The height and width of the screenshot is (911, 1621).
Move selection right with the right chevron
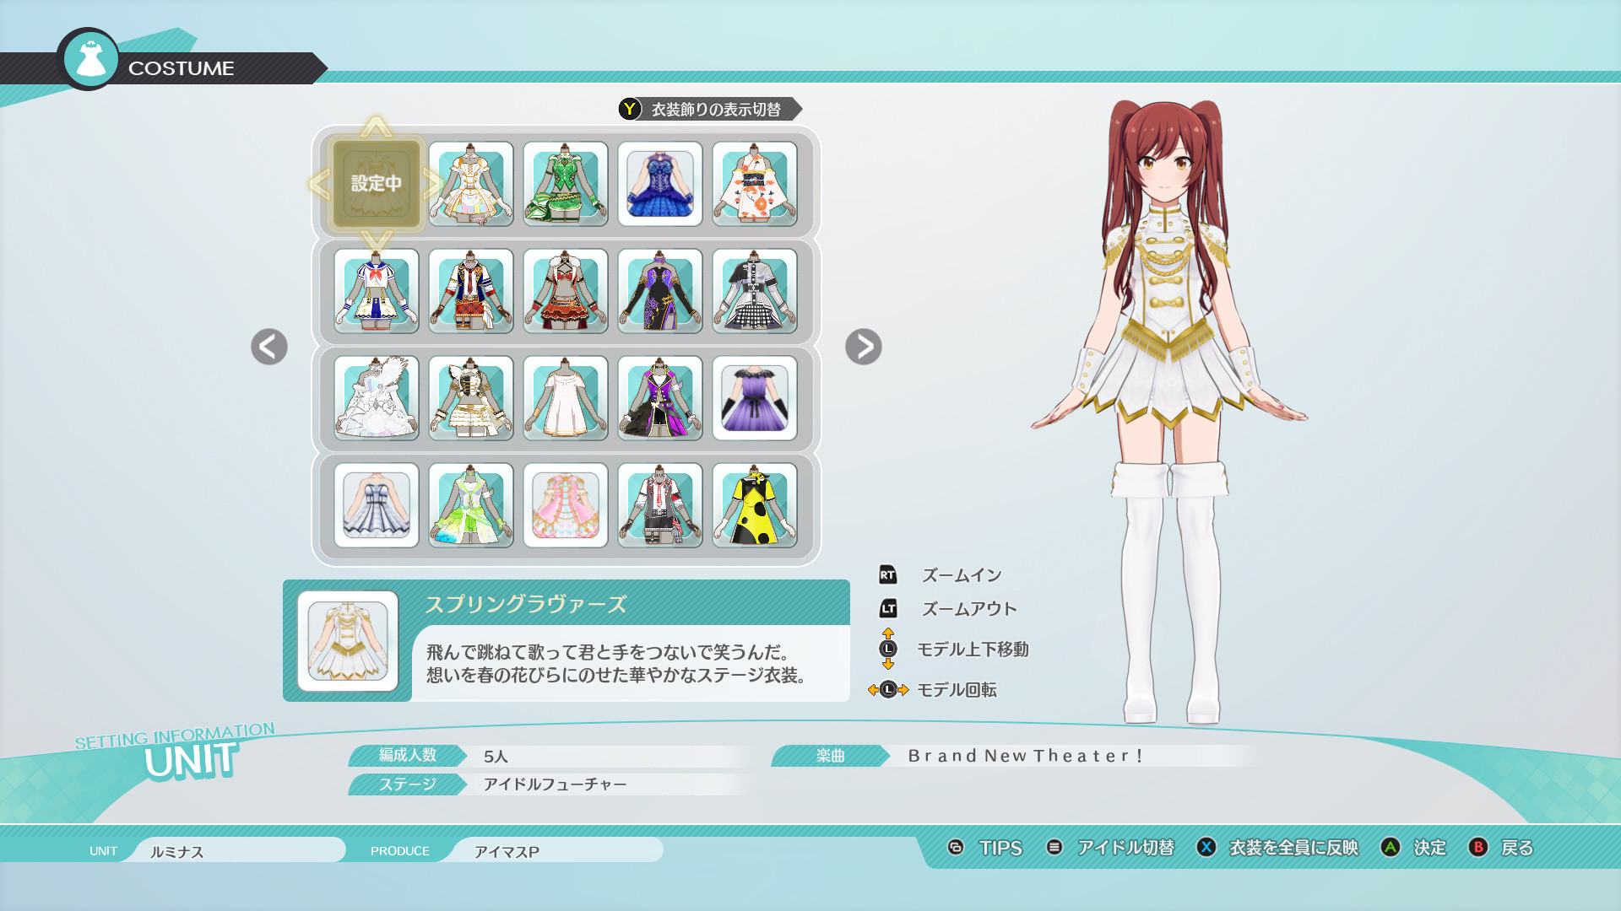[433, 184]
